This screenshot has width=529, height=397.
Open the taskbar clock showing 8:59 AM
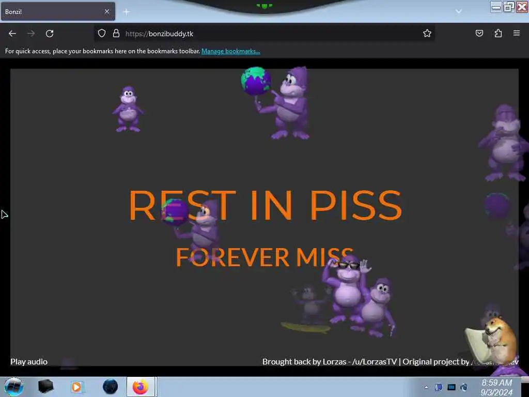(x=496, y=387)
